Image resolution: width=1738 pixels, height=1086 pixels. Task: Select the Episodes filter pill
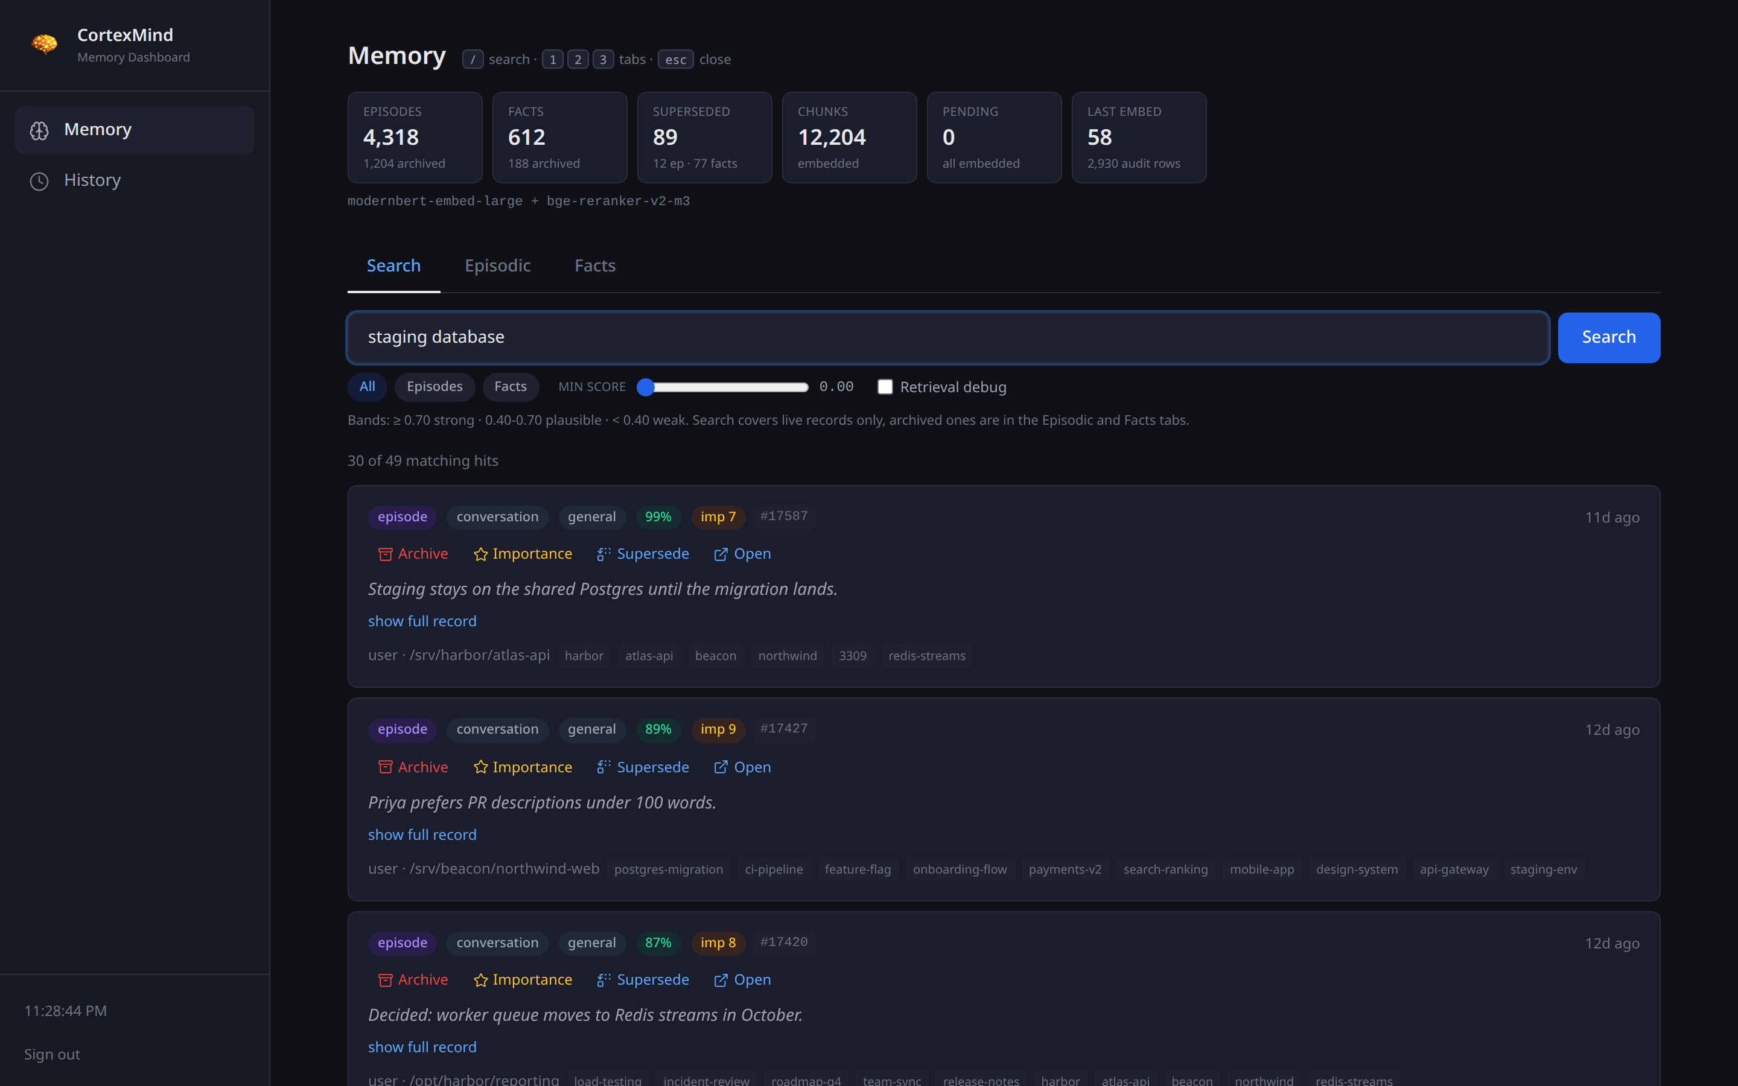(434, 386)
